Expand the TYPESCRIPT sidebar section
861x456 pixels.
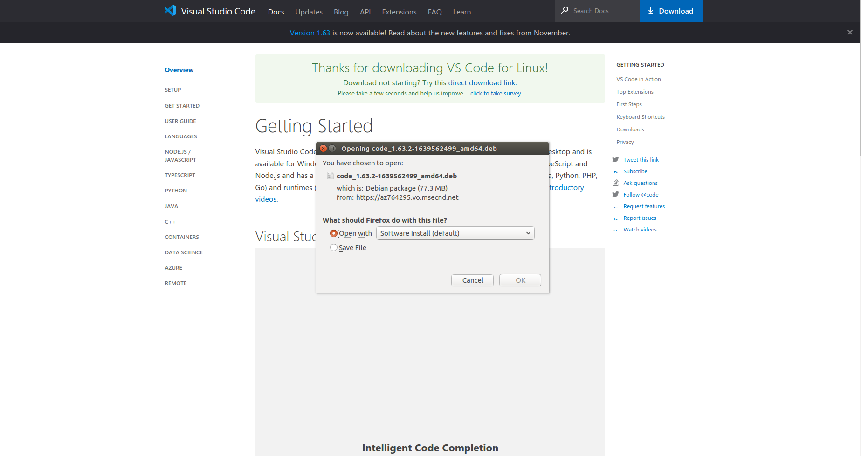point(179,175)
